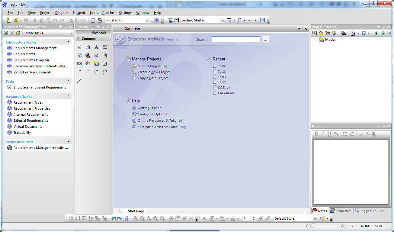Click the print icon in main toolbar
394x232 pixels.
point(84,20)
